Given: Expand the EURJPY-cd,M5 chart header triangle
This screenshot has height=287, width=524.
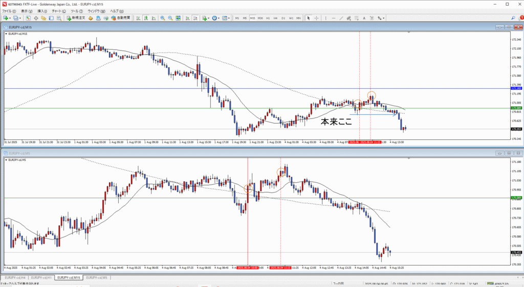Looking at the screenshot, I should coord(6,160).
